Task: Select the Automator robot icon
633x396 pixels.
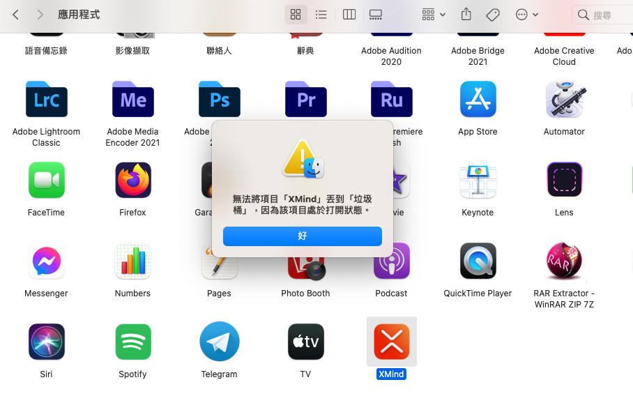Action: pyautogui.click(x=565, y=99)
